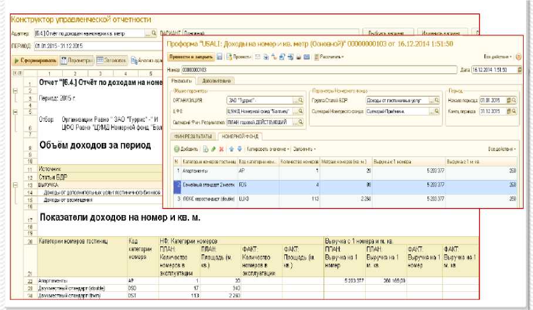
Task: Click the green Добавить plus icon
Action: pyautogui.click(x=176, y=149)
